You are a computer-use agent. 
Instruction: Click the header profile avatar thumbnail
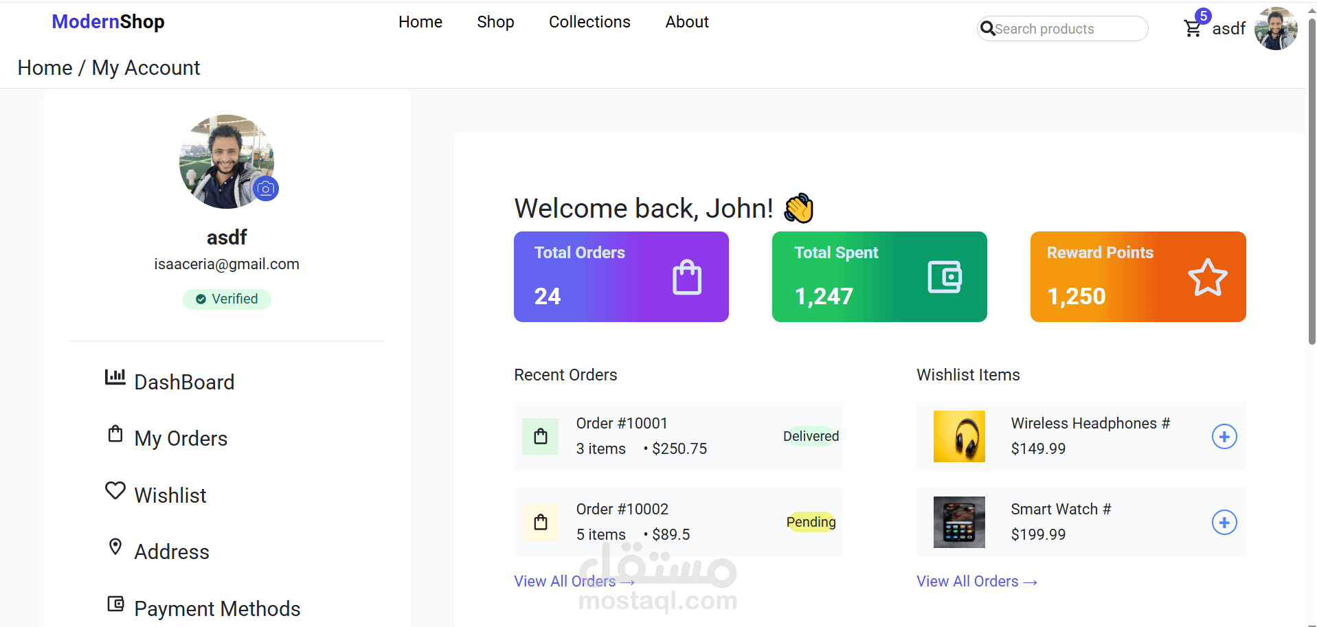(1276, 29)
